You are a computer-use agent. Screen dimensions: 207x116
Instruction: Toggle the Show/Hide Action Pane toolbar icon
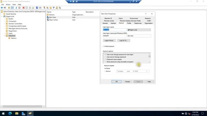(40, 8)
